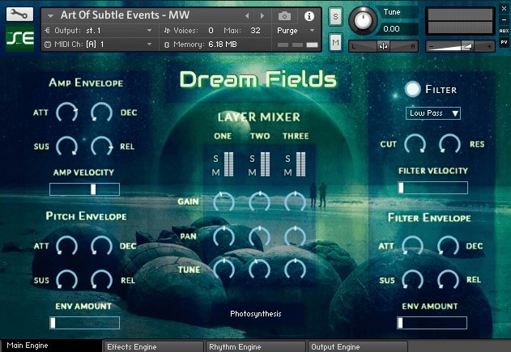The image size is (511, 352).
Task: Toggle the Filter power button
Action: [414, 89]
